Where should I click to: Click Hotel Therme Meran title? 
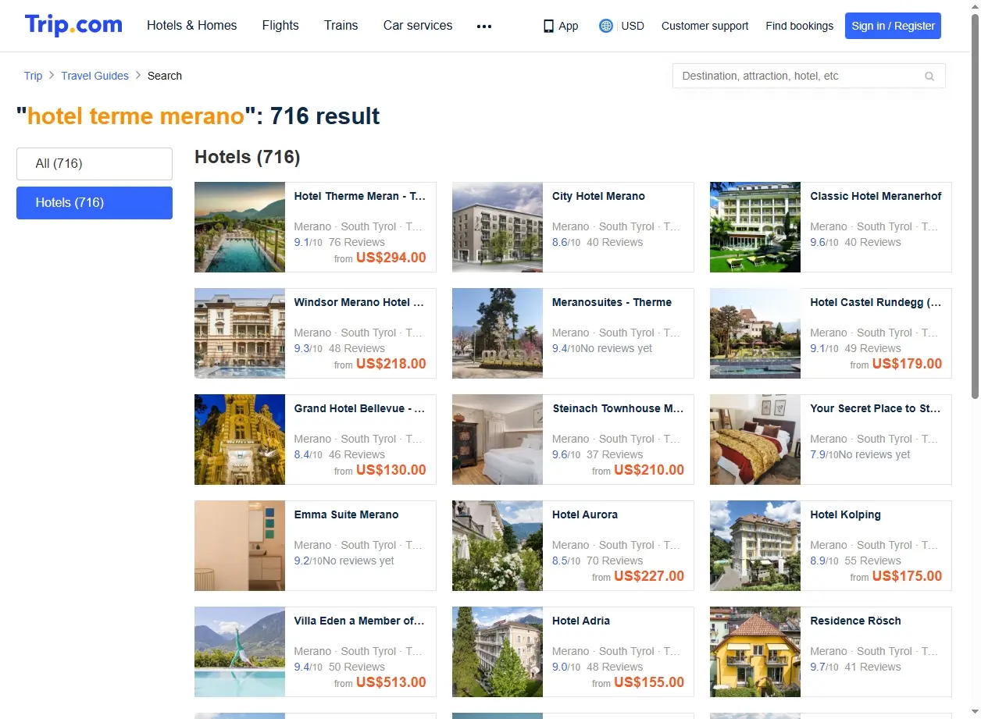coord(360,197)
